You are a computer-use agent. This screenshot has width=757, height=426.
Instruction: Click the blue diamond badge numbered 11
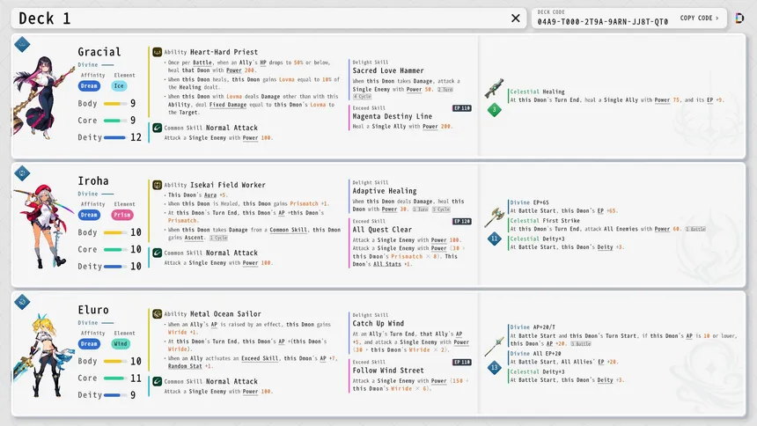(495, 239)
